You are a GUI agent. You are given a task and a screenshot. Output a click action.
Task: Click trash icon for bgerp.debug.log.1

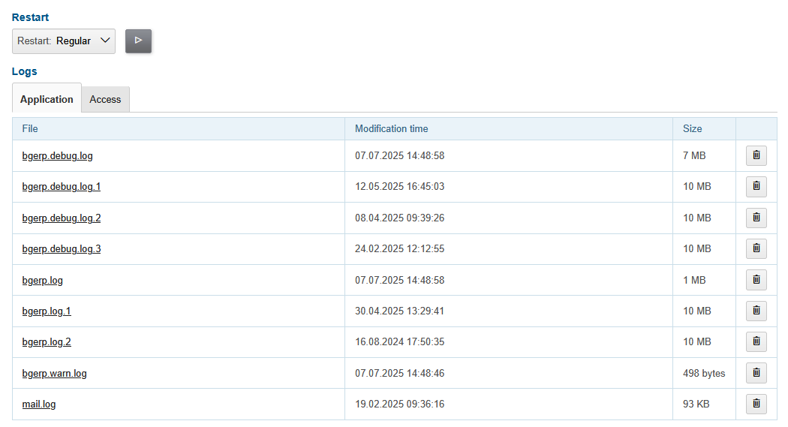756,186
